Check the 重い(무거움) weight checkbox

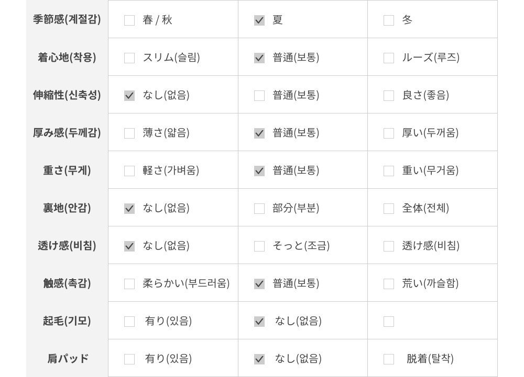tap(389, 171)
